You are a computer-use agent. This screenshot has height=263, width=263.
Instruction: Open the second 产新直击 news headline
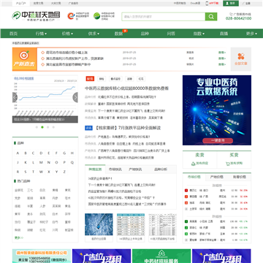(75, 58)
